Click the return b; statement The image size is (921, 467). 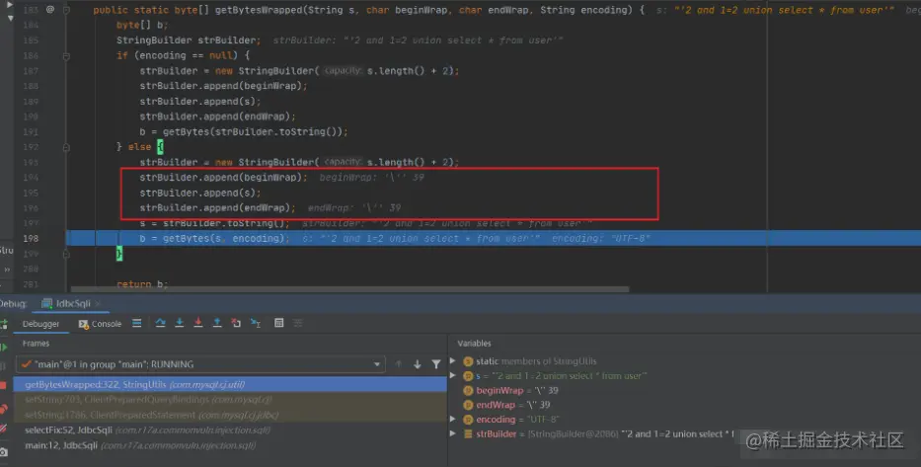[142, 284]
